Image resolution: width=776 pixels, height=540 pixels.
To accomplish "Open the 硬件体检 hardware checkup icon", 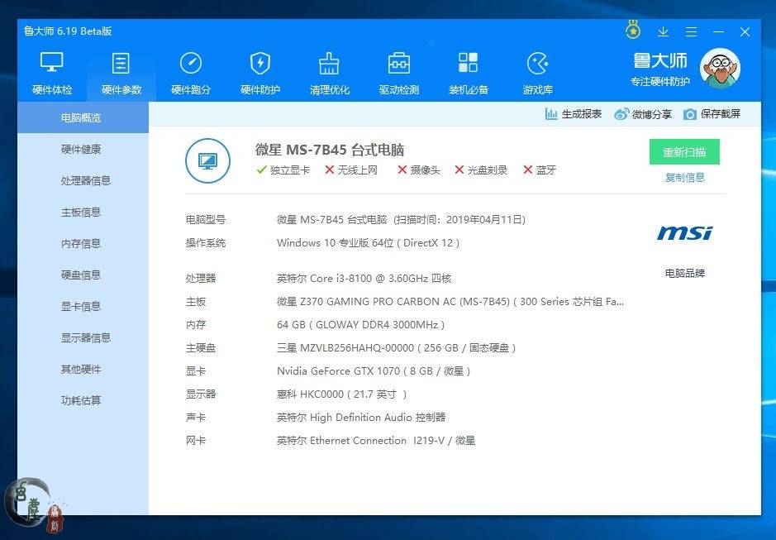I will [x=52, y=64].
